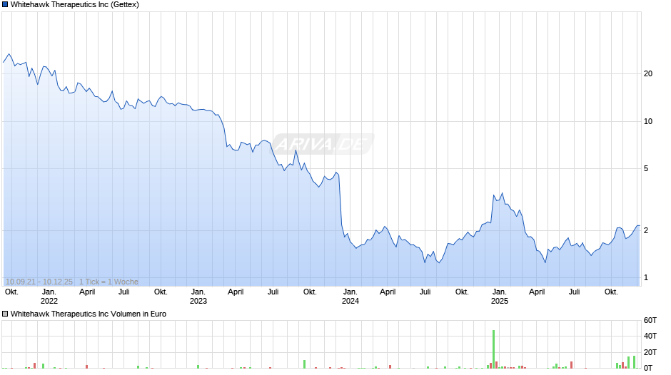Click the date range text 10.09.21 - 10.12.25

pos(39,282)
